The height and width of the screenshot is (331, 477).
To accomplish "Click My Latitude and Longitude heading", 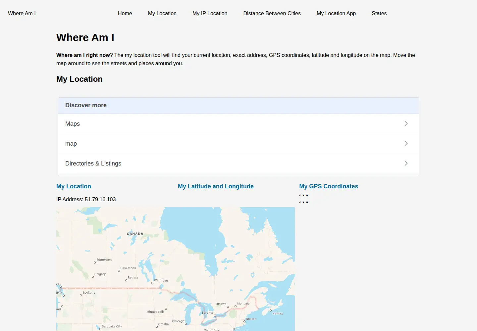I will (216, 186).
